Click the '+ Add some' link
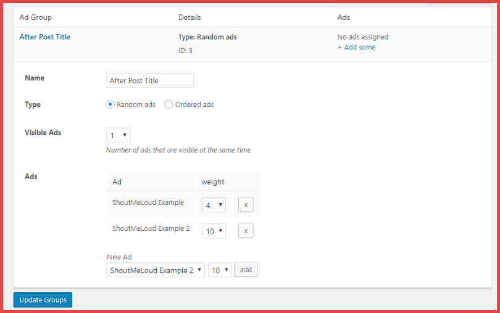Screen dimensions: 500x313 (357, 47)
